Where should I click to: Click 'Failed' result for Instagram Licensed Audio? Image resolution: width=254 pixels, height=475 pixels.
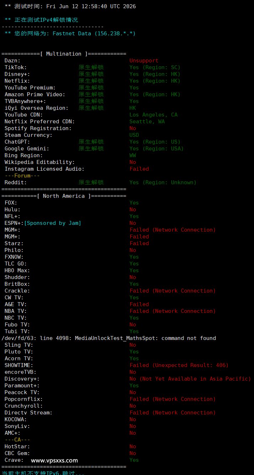pyautogui.click(x=139, y=169)
